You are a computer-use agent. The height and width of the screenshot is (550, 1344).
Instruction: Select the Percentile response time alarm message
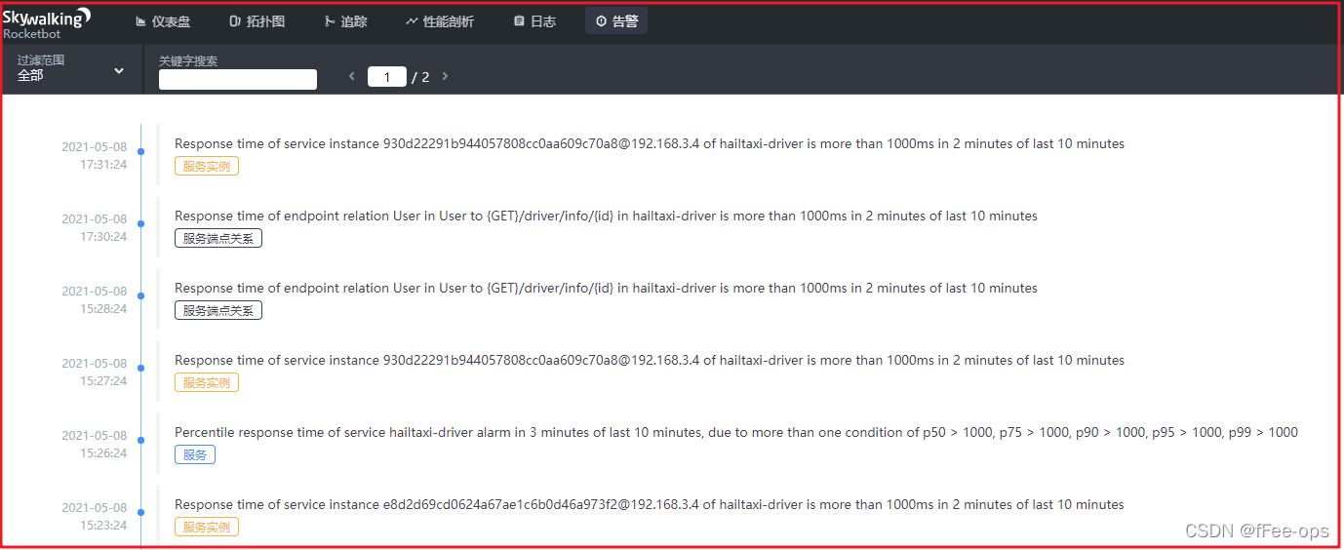(736, 432)
